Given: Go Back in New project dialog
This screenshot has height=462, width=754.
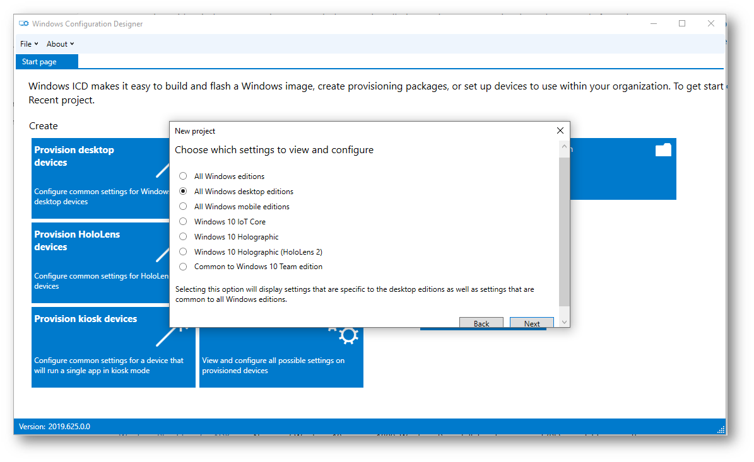Looking at the screenshot, I should pos(481,323).
